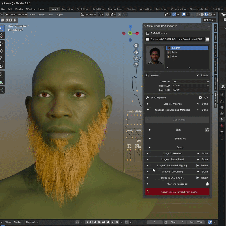The height and width of the screenshot is (226, 226).
Task: Select the Annotate tool in the toolbar
Action: coord(1,74)
